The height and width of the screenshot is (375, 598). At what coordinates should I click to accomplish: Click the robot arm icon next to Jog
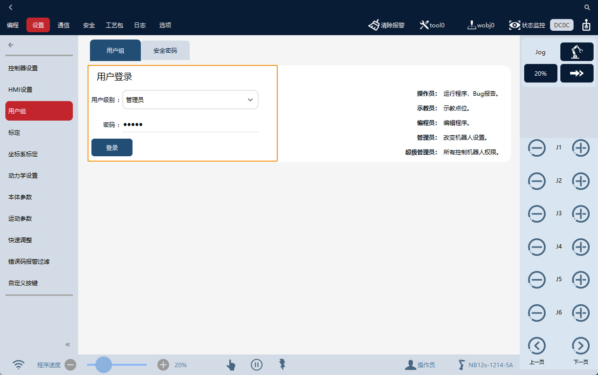click(x=577, y=52)
